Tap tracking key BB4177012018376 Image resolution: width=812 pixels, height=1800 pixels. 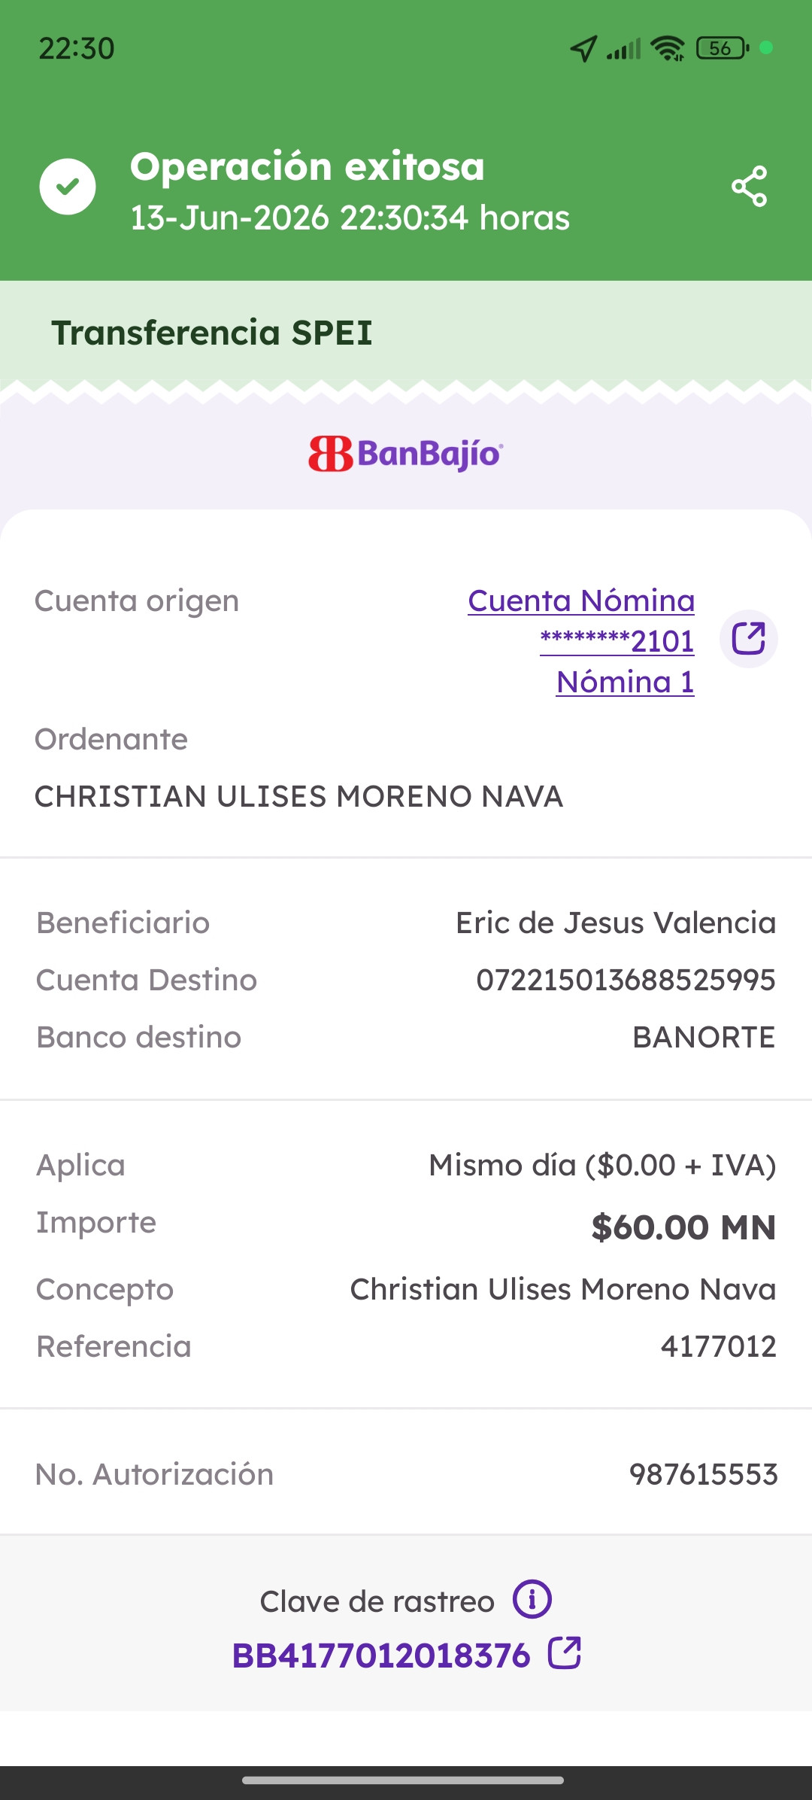[381, 1656]
